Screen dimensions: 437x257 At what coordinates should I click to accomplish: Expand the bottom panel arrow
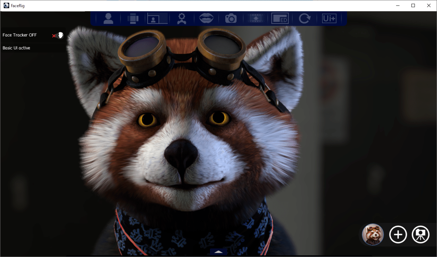coord(218,252)
